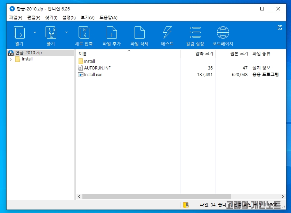
Task: Select 한글-2010.zip root in the tree
Action: click(29, 53)
